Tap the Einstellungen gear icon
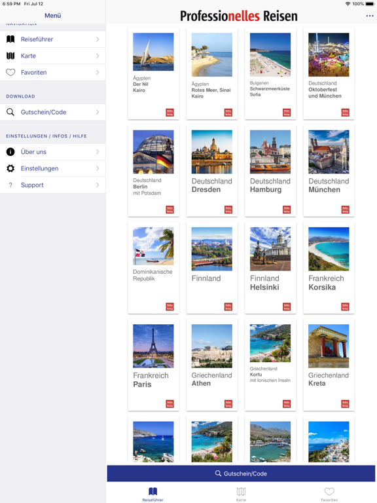This screenshot has width=377, height=503. (10, 168)
